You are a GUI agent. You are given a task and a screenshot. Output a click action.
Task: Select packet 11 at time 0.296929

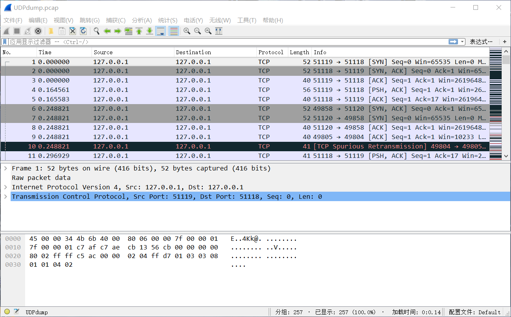245,156
